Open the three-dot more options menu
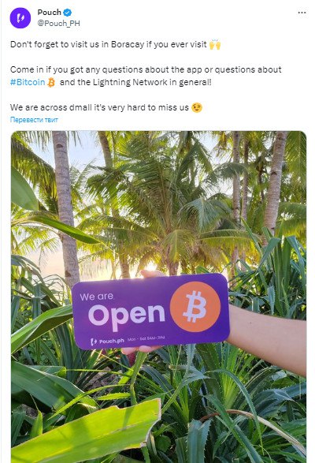Viewport: 315px width, 463px height. click(x=302, y=13)
